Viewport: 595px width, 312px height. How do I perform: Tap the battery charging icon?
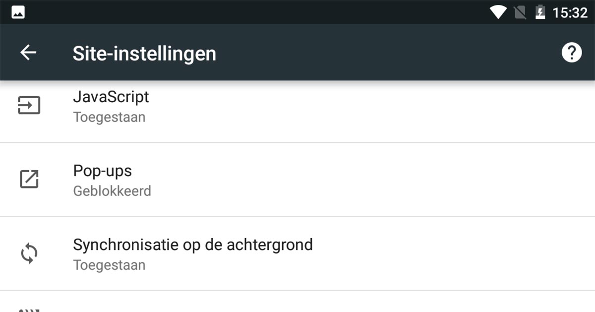pos(540,12)
